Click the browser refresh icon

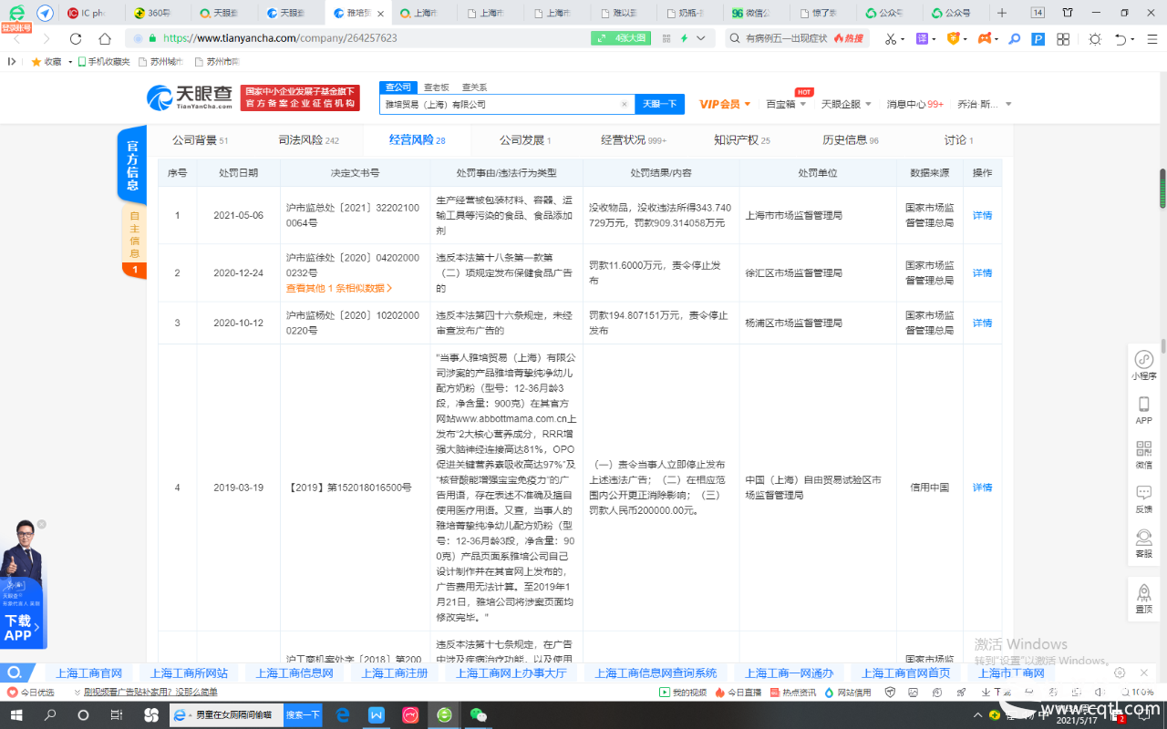[76, 38]
